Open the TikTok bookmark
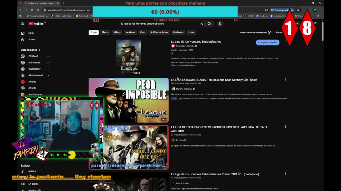Viewport: 341px width, 191px height. pyautogui.click(x=62, y=16)
